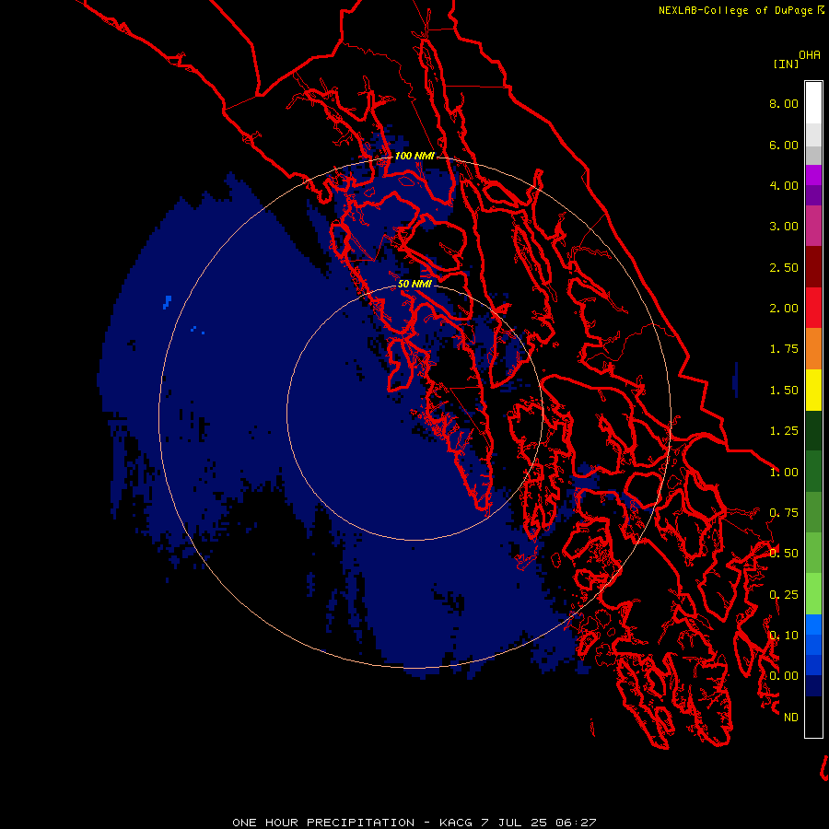Click the [IN] units label
829x829 pixels.
pos(787,64)
